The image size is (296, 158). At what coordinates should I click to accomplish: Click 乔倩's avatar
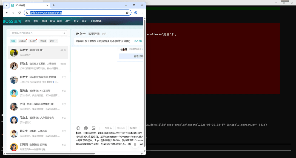pyautogui.click(x=14, y=107)
